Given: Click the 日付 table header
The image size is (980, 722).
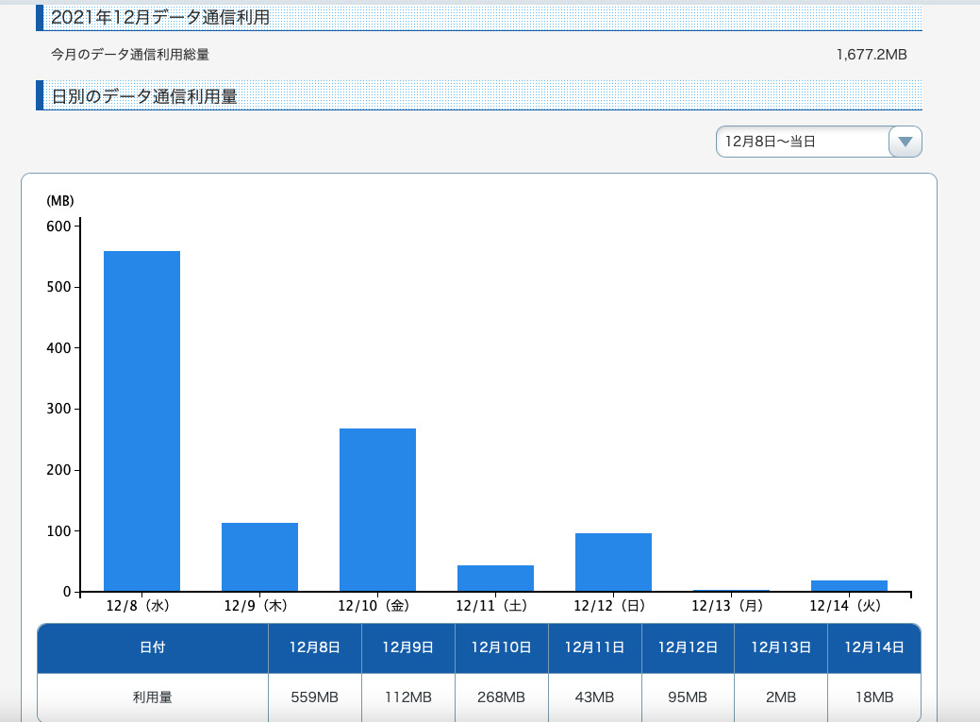Looking at the screenshot, I should coord(152,648).
